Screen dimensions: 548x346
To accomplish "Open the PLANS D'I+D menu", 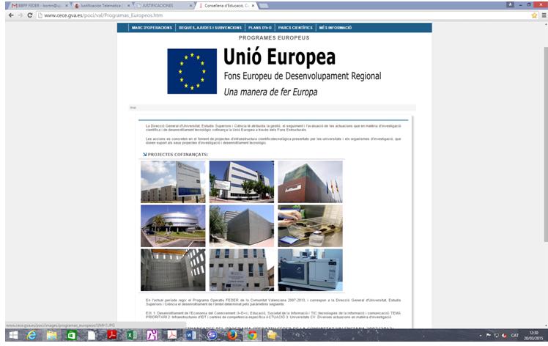I will click(x=259, y=28).
